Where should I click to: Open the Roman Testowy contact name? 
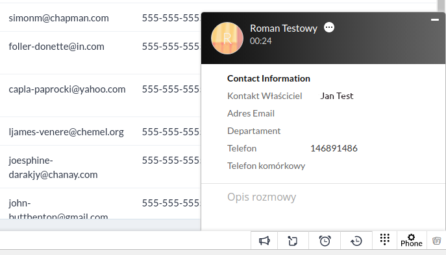284,28
